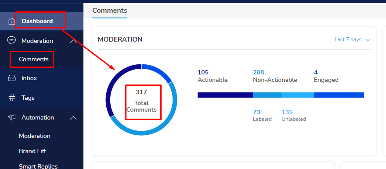386x169 pixels.
Task: Click the Dashboard home icon
Action: pyautogui.click(x=11, y=21)
